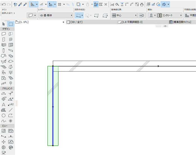Screen dimensions: 196x155
Task: Toggle the grid snap button
Action: click(59, 4)
